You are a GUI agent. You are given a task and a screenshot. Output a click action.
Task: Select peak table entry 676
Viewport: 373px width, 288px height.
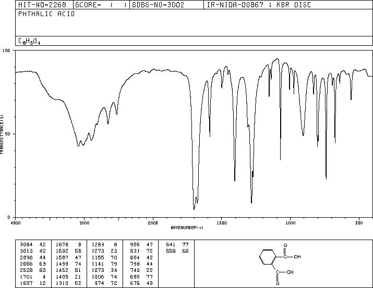click(x=135, y=283)
